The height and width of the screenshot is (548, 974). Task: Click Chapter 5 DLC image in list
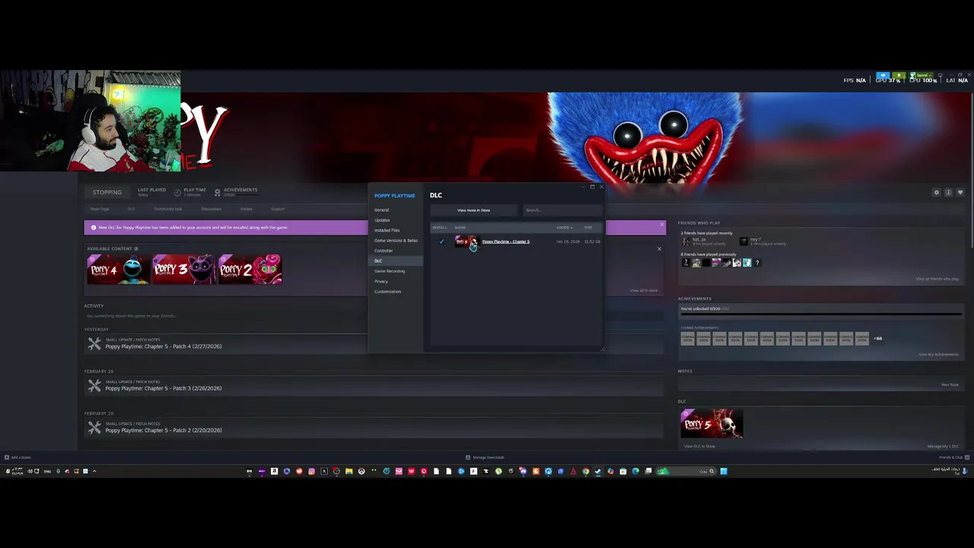point(466,241)
